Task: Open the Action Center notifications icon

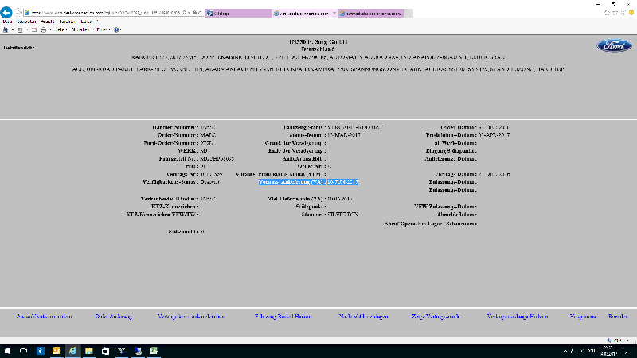Action: coord(625,351)
